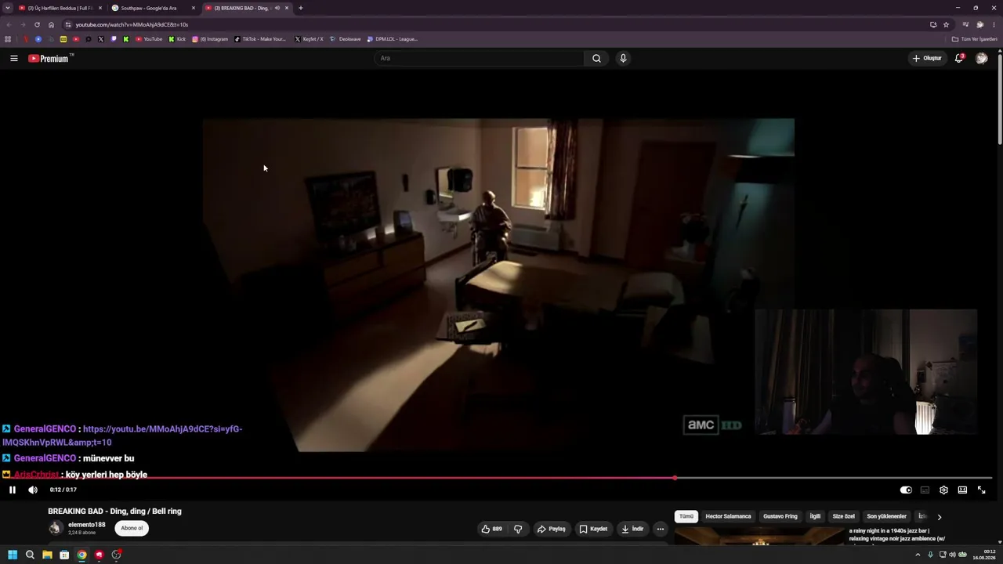Viewport: 1003px width, 564px height.
Task: Open the elemento188 channel avatar
Action: pos(55,528)
